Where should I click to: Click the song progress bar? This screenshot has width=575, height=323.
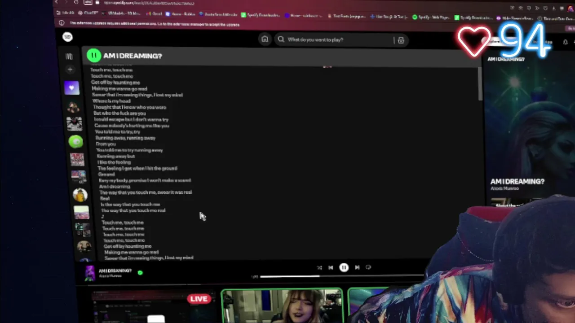point(341,276)
